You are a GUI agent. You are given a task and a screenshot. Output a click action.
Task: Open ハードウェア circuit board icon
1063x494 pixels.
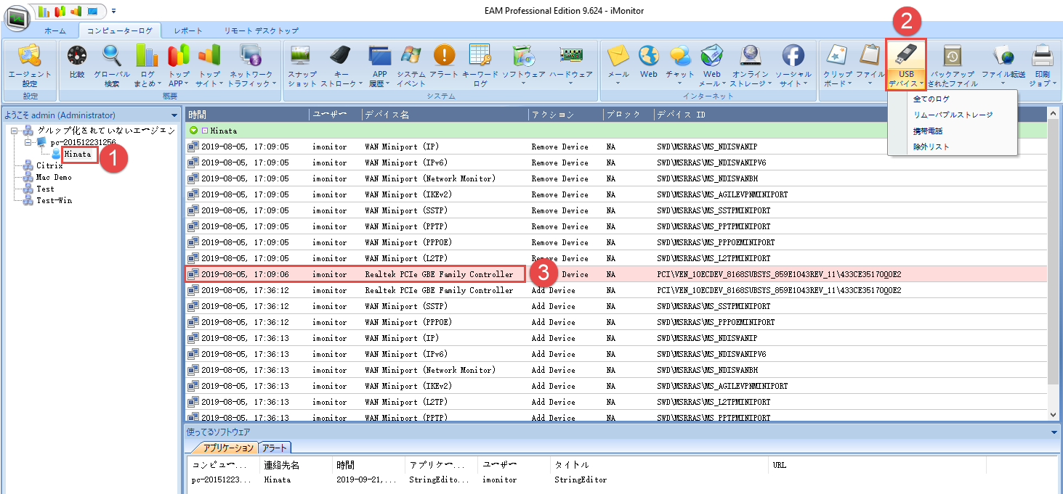point(571,66)
